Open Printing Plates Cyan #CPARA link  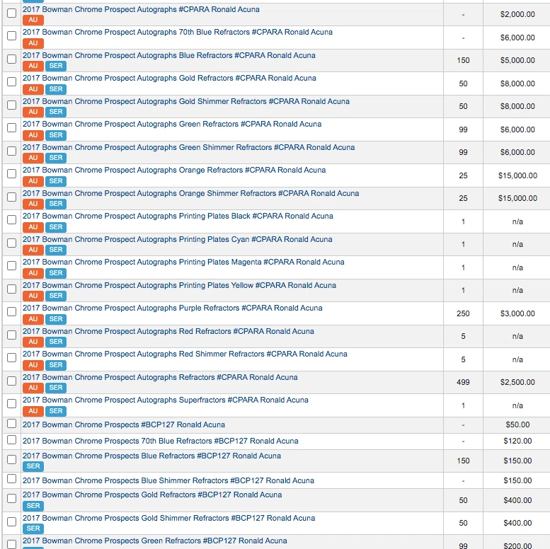tap(178, 239)
